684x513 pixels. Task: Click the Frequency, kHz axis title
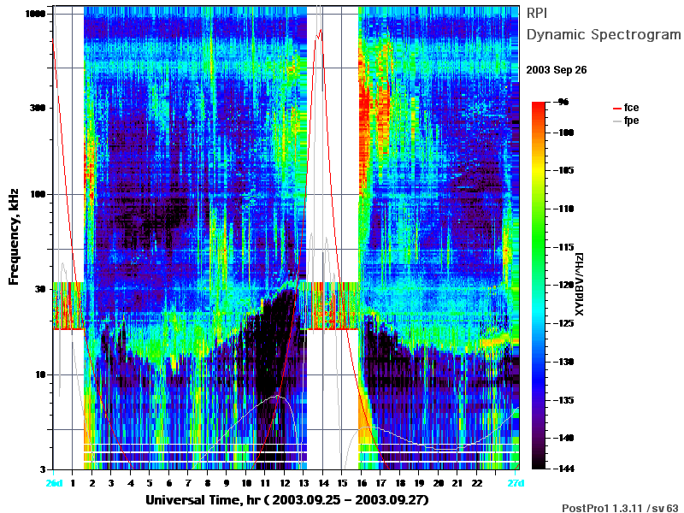[14, 237]
